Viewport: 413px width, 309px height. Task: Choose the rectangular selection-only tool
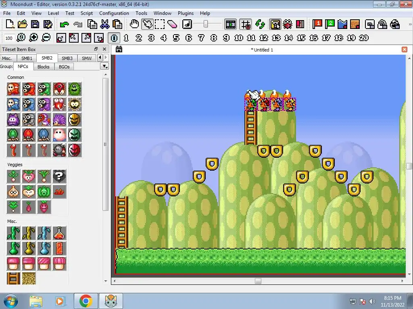click(160, 24)
